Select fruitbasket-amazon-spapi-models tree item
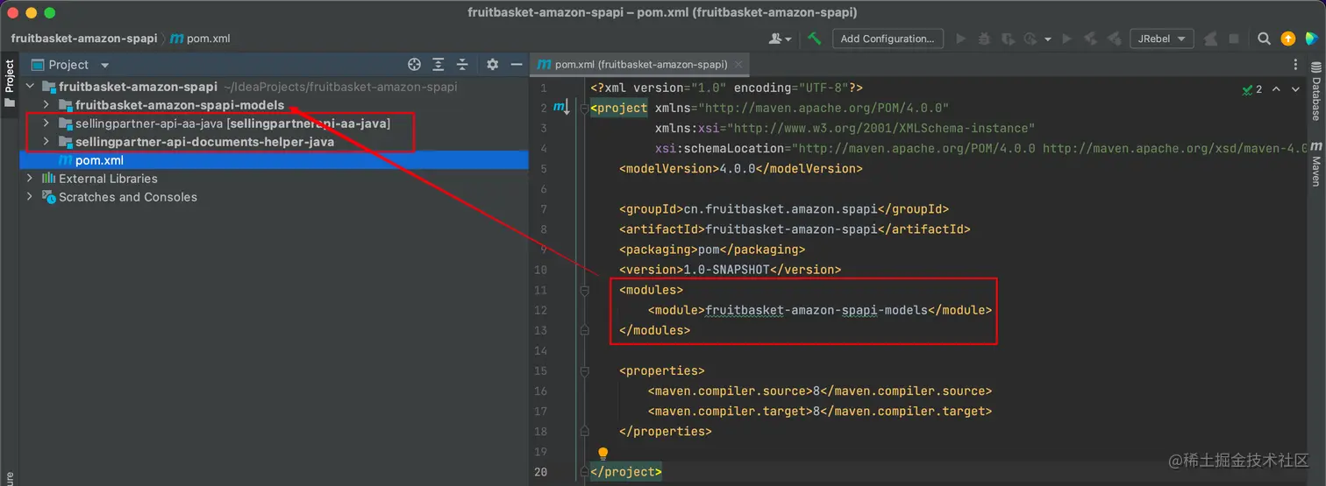Screen dimensions: 1326x486 [x=180, y=105]
